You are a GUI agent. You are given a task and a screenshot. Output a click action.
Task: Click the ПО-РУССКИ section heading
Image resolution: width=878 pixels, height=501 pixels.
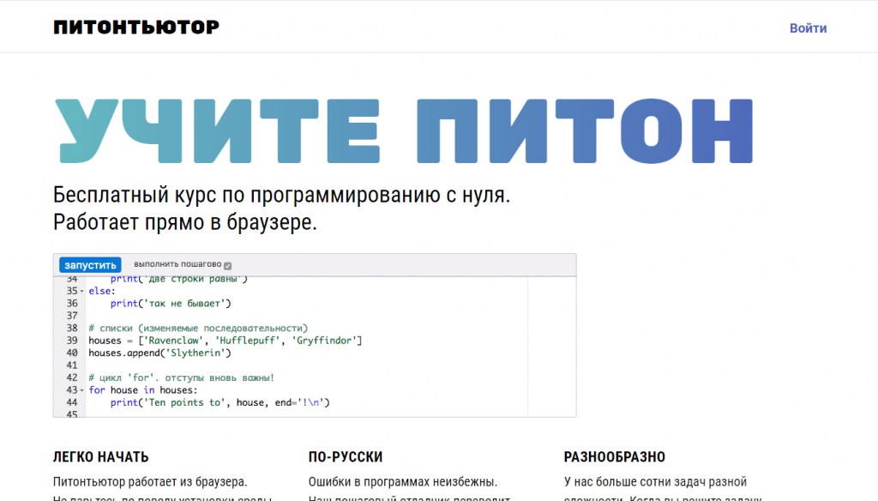click(345, 457)
